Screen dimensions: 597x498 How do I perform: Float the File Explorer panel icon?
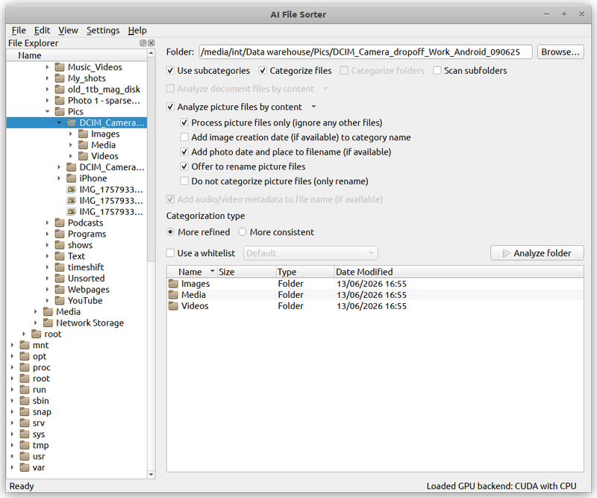click(143, 43)
